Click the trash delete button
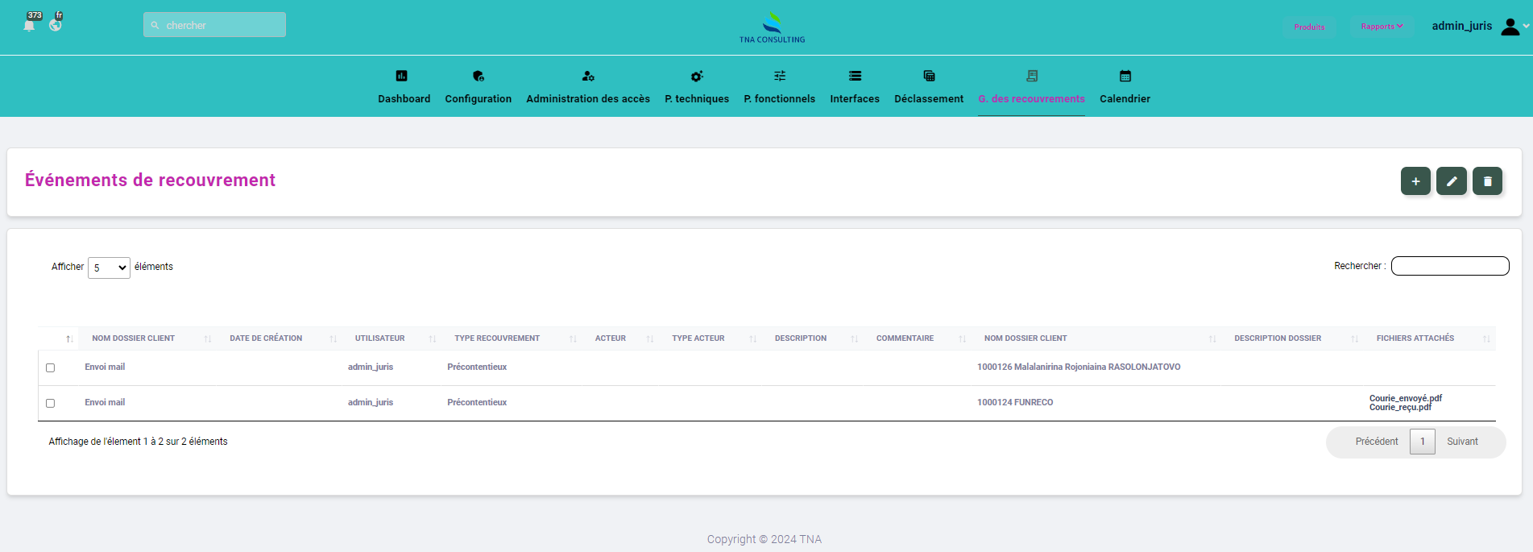Viewport: 1533px width, 552px height. click(1487, 181)
